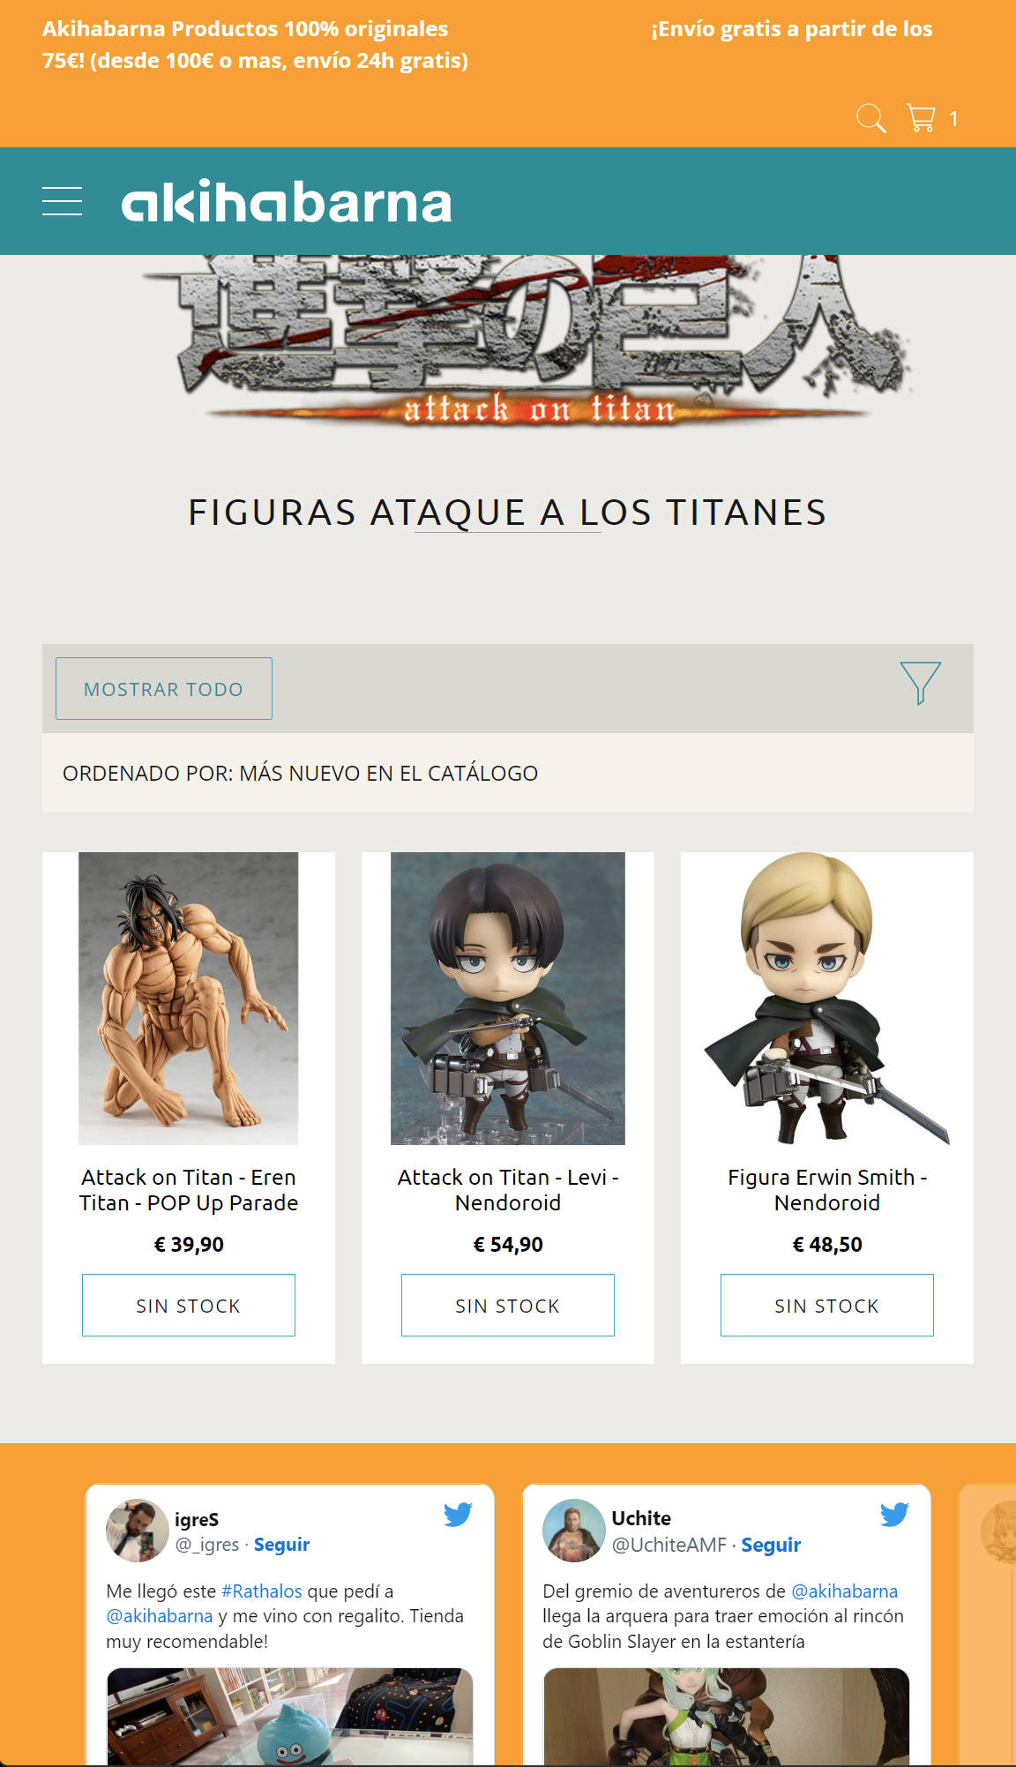Open Levi Nendoroid product image
The image size is (1016, 1767).
tap(508, 999)
